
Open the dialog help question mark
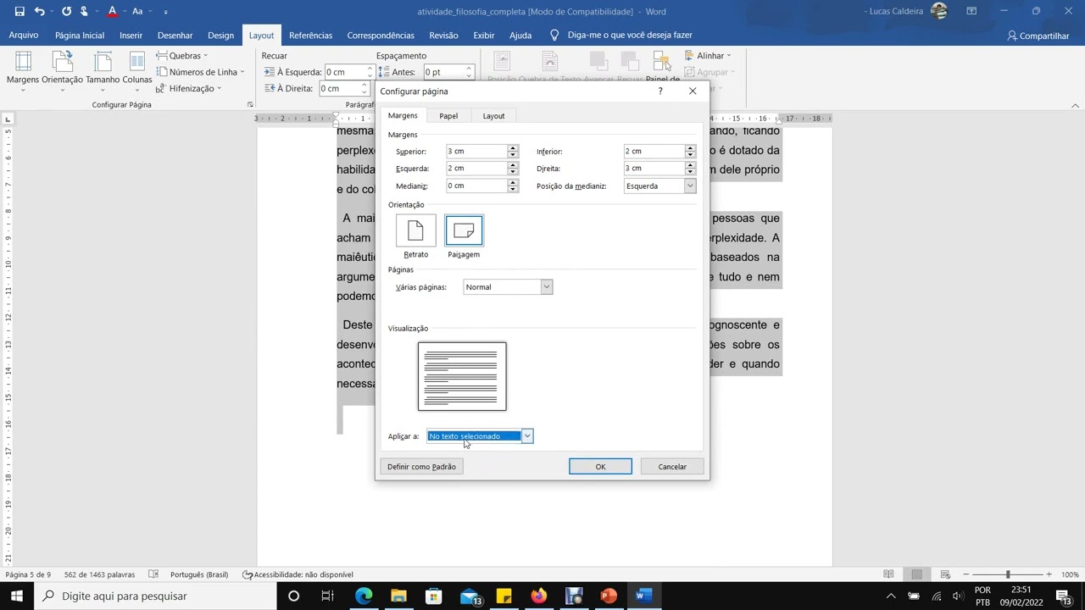point(660,91)
